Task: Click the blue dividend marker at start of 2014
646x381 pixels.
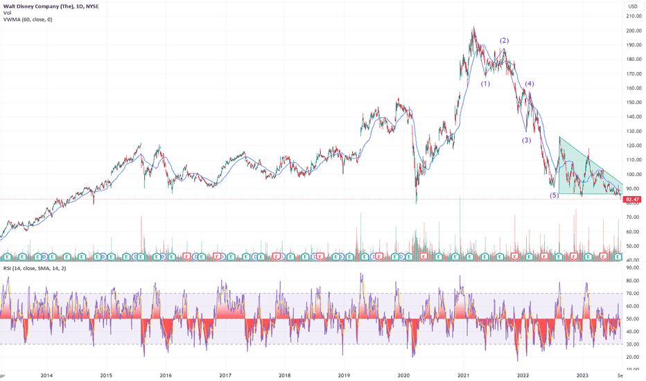Action: 44,256
